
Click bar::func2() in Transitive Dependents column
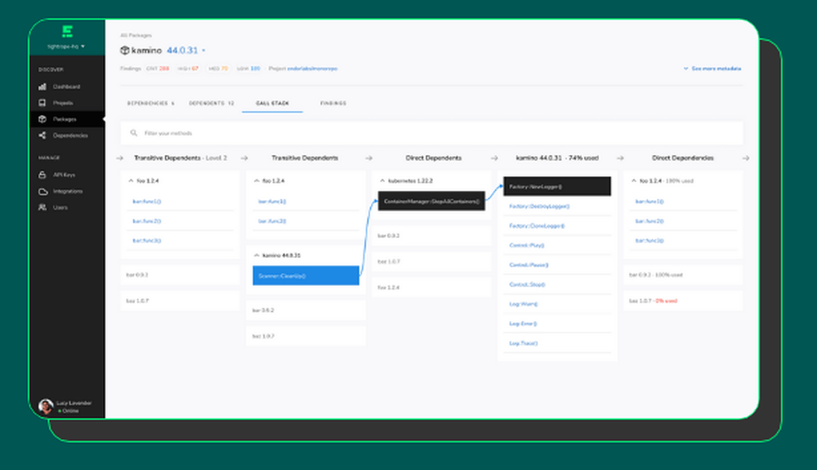pyautogui.click(x=272, y=221)
